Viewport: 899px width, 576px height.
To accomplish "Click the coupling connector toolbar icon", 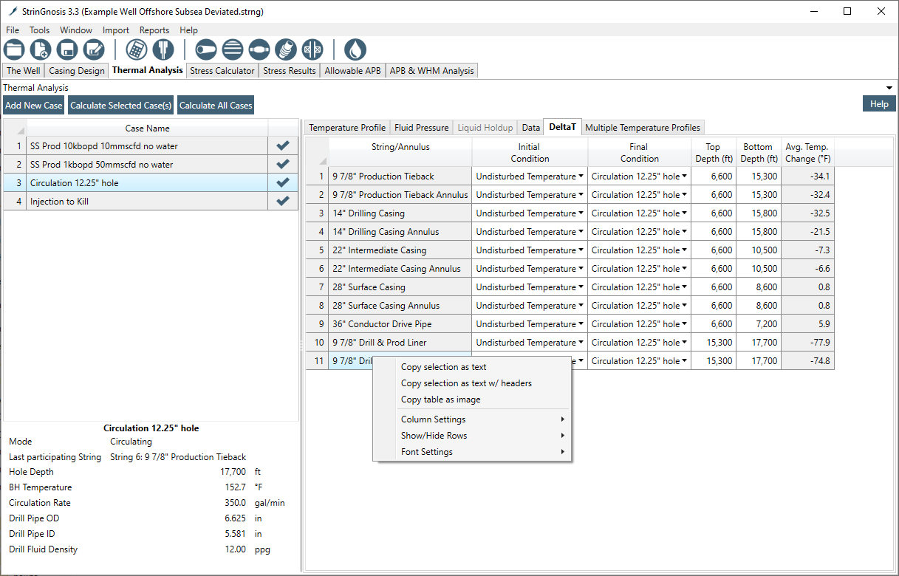I will coord(259,50).
